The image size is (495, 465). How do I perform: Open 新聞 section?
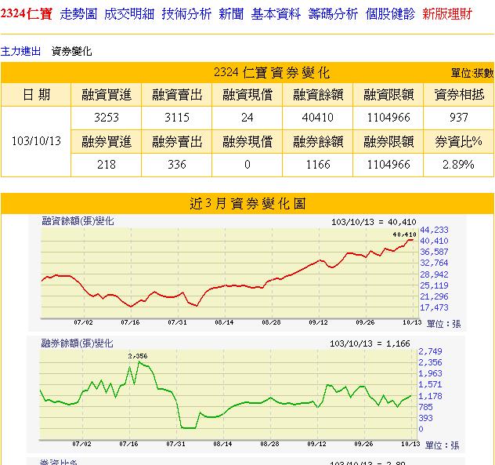point(231,14)
